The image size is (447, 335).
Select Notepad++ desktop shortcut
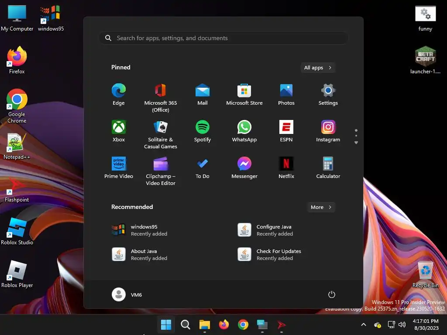pos(17,146)
